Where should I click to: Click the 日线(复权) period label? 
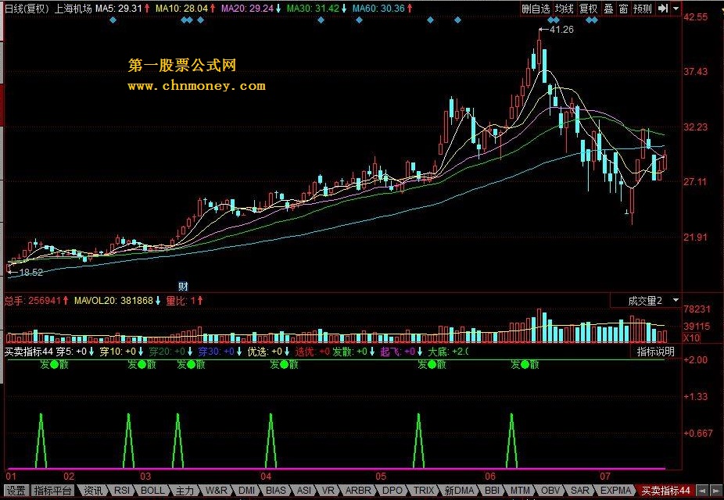(x=27, y=9)
